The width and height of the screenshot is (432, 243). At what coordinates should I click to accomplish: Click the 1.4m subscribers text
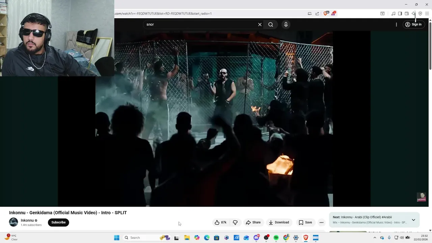point(31,225)
